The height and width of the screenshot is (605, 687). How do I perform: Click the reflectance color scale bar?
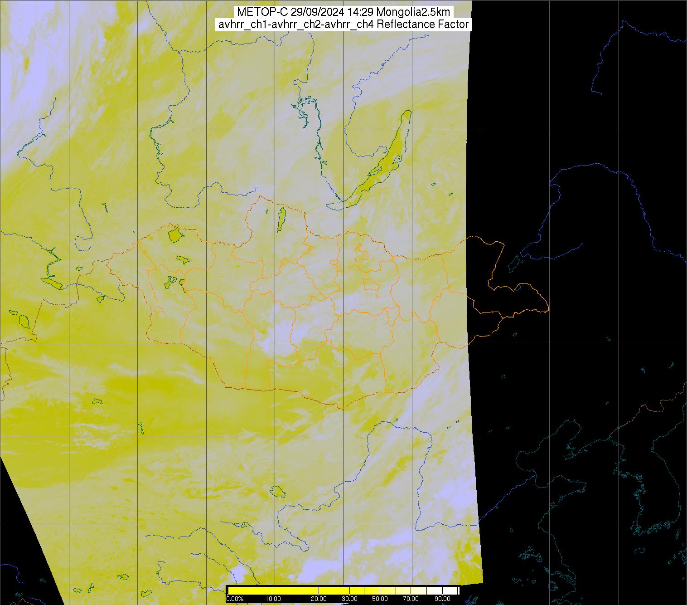343,590
